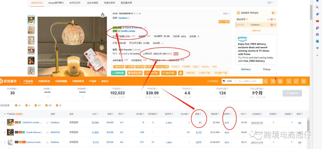Uncheck the V filter checkbox
The height and width of the screenshot is (149, 322).
27,105
